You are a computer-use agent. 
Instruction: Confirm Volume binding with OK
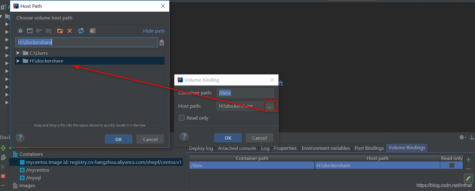[x=228, y=138]
